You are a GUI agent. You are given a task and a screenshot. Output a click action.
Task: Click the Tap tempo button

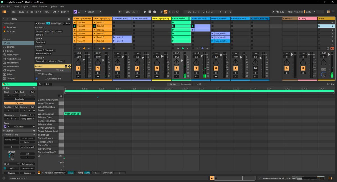click(x=14, y=12)
